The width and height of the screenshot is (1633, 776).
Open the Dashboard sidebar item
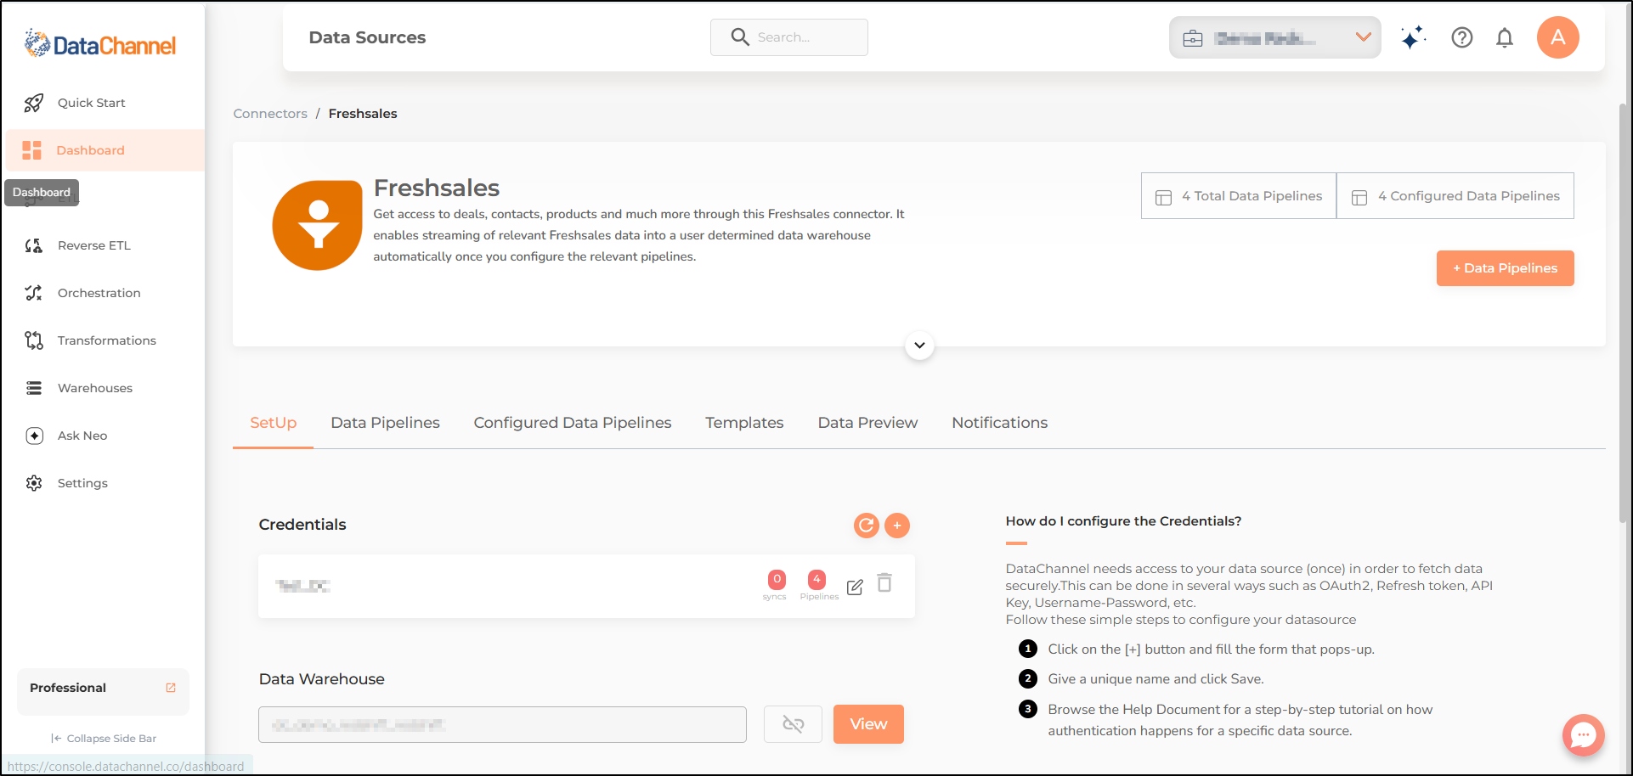[105, 150]
